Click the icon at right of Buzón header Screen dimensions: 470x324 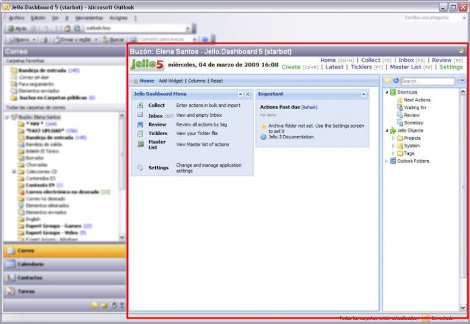[x=461, y=51]
